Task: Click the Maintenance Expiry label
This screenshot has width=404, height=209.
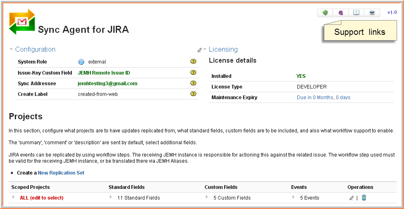Action: coord(234,98)
